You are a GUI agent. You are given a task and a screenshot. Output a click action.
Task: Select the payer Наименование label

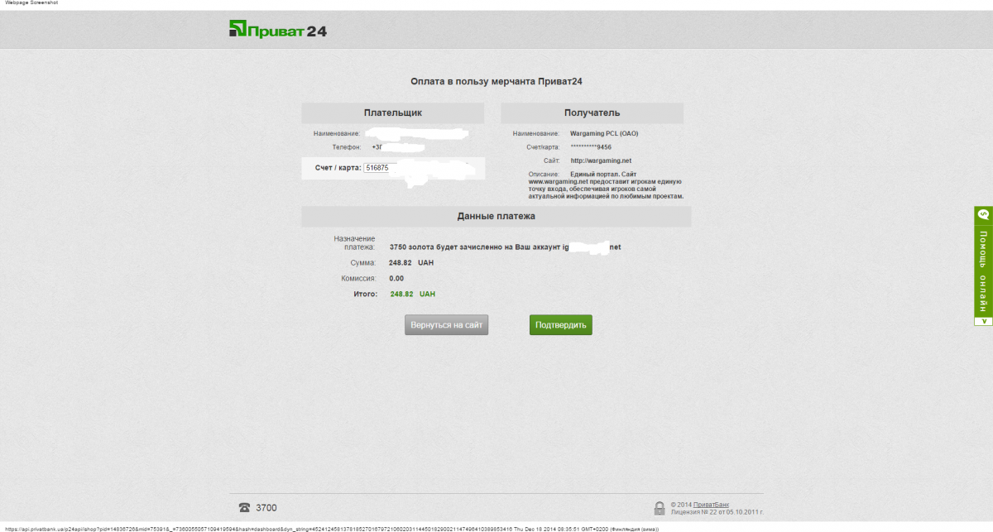click(337, 133)
